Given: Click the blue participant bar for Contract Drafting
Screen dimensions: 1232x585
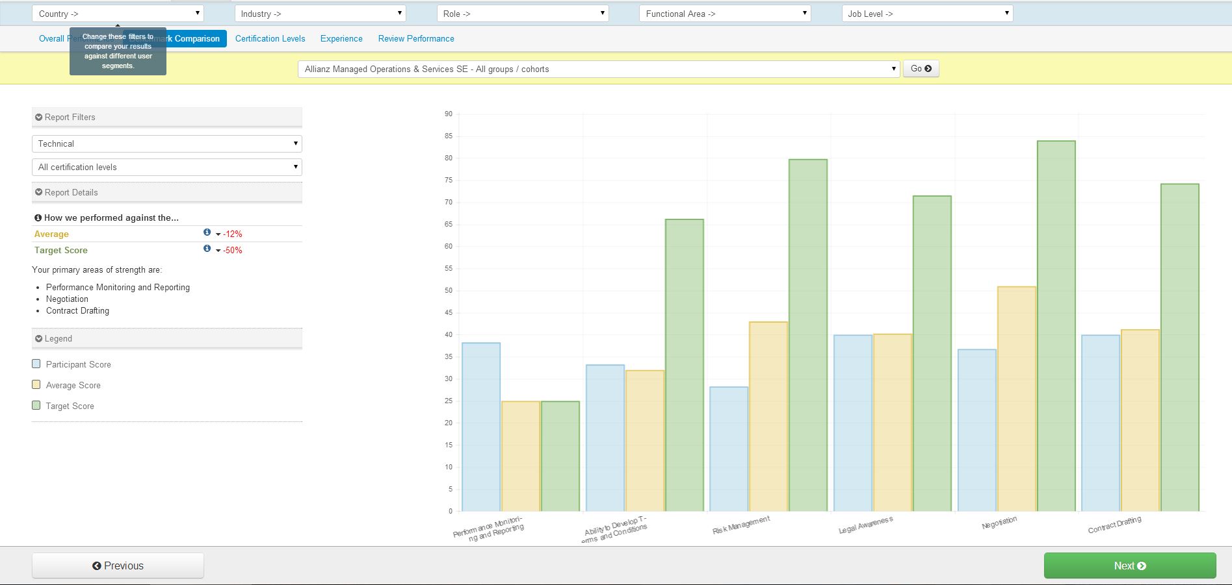Looking at the screenshot, I should (1101, 423).
